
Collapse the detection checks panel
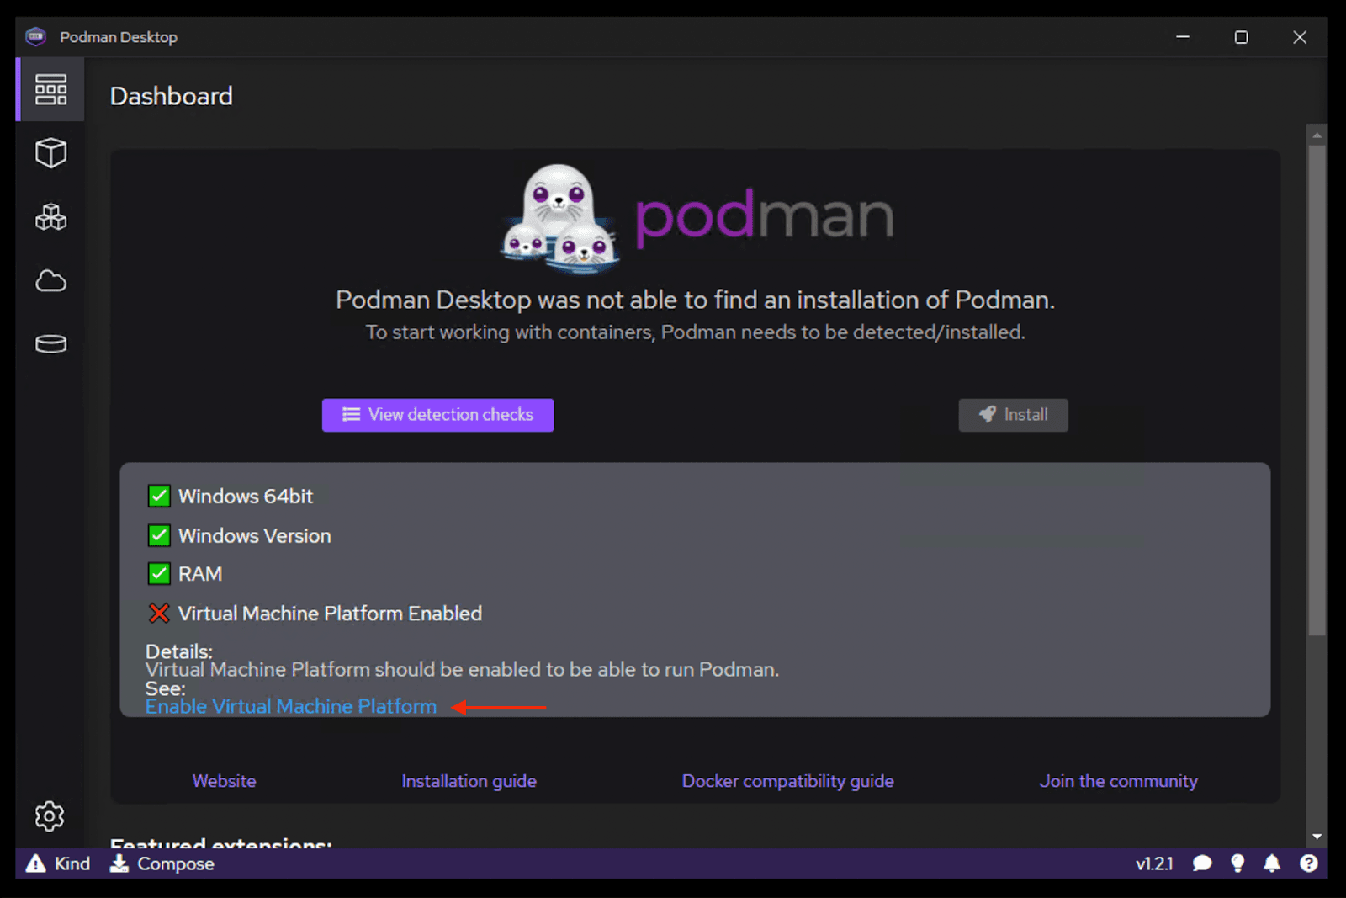tap(437, 415)
